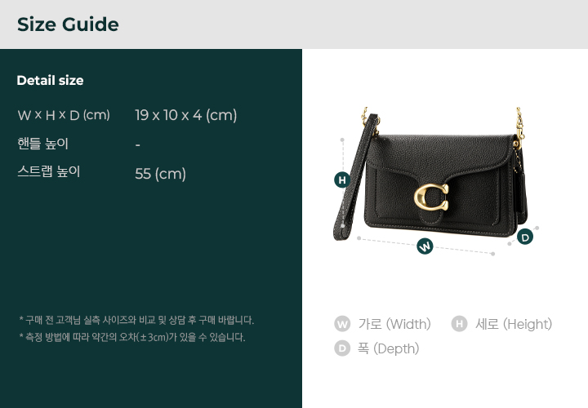Click the 스트랩 높이 row label

click(49, 171)
